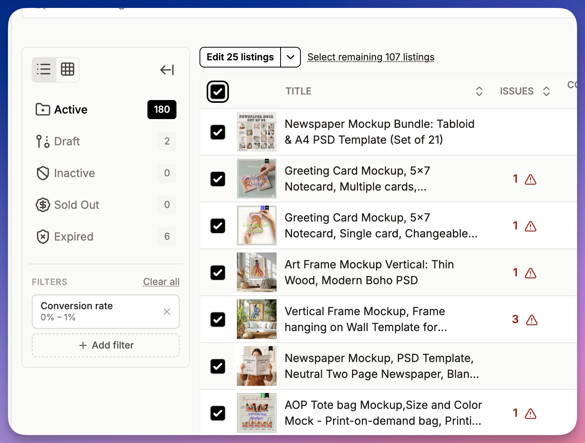Sort listings by Title
This screenshot has height=443, width=585.
point(479,91)
